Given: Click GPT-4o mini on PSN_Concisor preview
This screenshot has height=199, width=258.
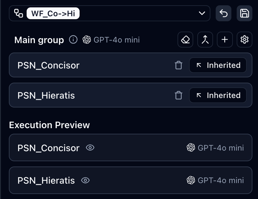Looking at the screenshot, I should pyautogui.click(x=215, y=148).
